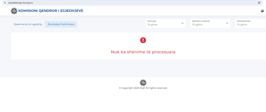
Task: Open the Qendra e votimit dropdown
Action: click(210, 23)
